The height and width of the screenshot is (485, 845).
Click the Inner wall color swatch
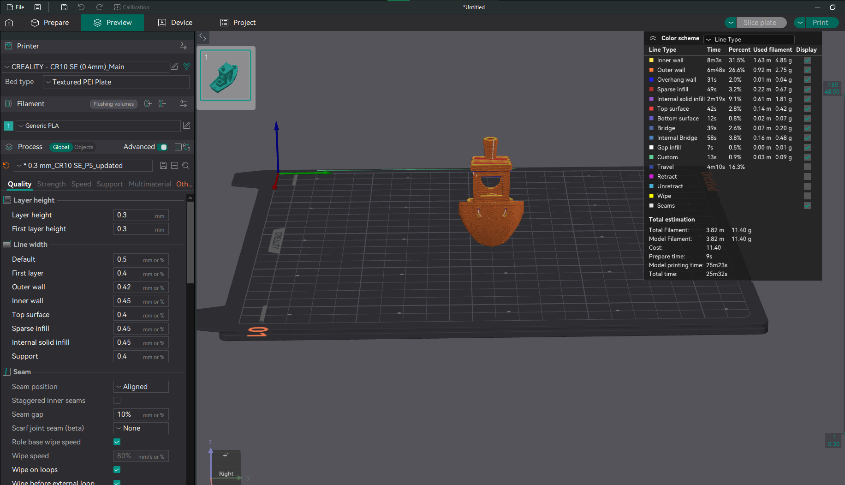click(652, 60)
